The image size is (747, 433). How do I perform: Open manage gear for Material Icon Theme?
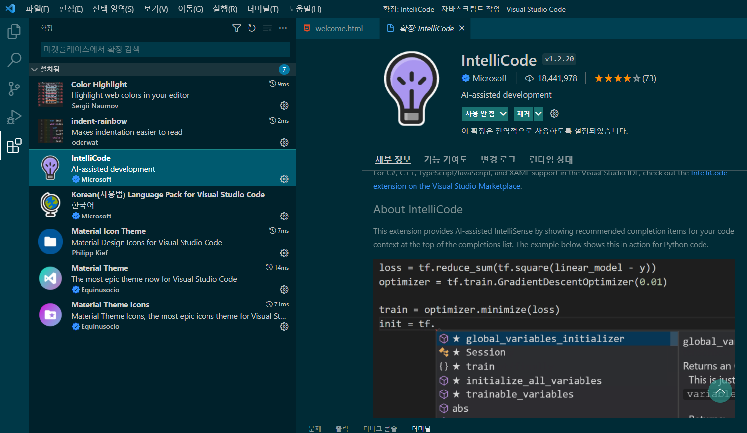(x=284, y=253)
